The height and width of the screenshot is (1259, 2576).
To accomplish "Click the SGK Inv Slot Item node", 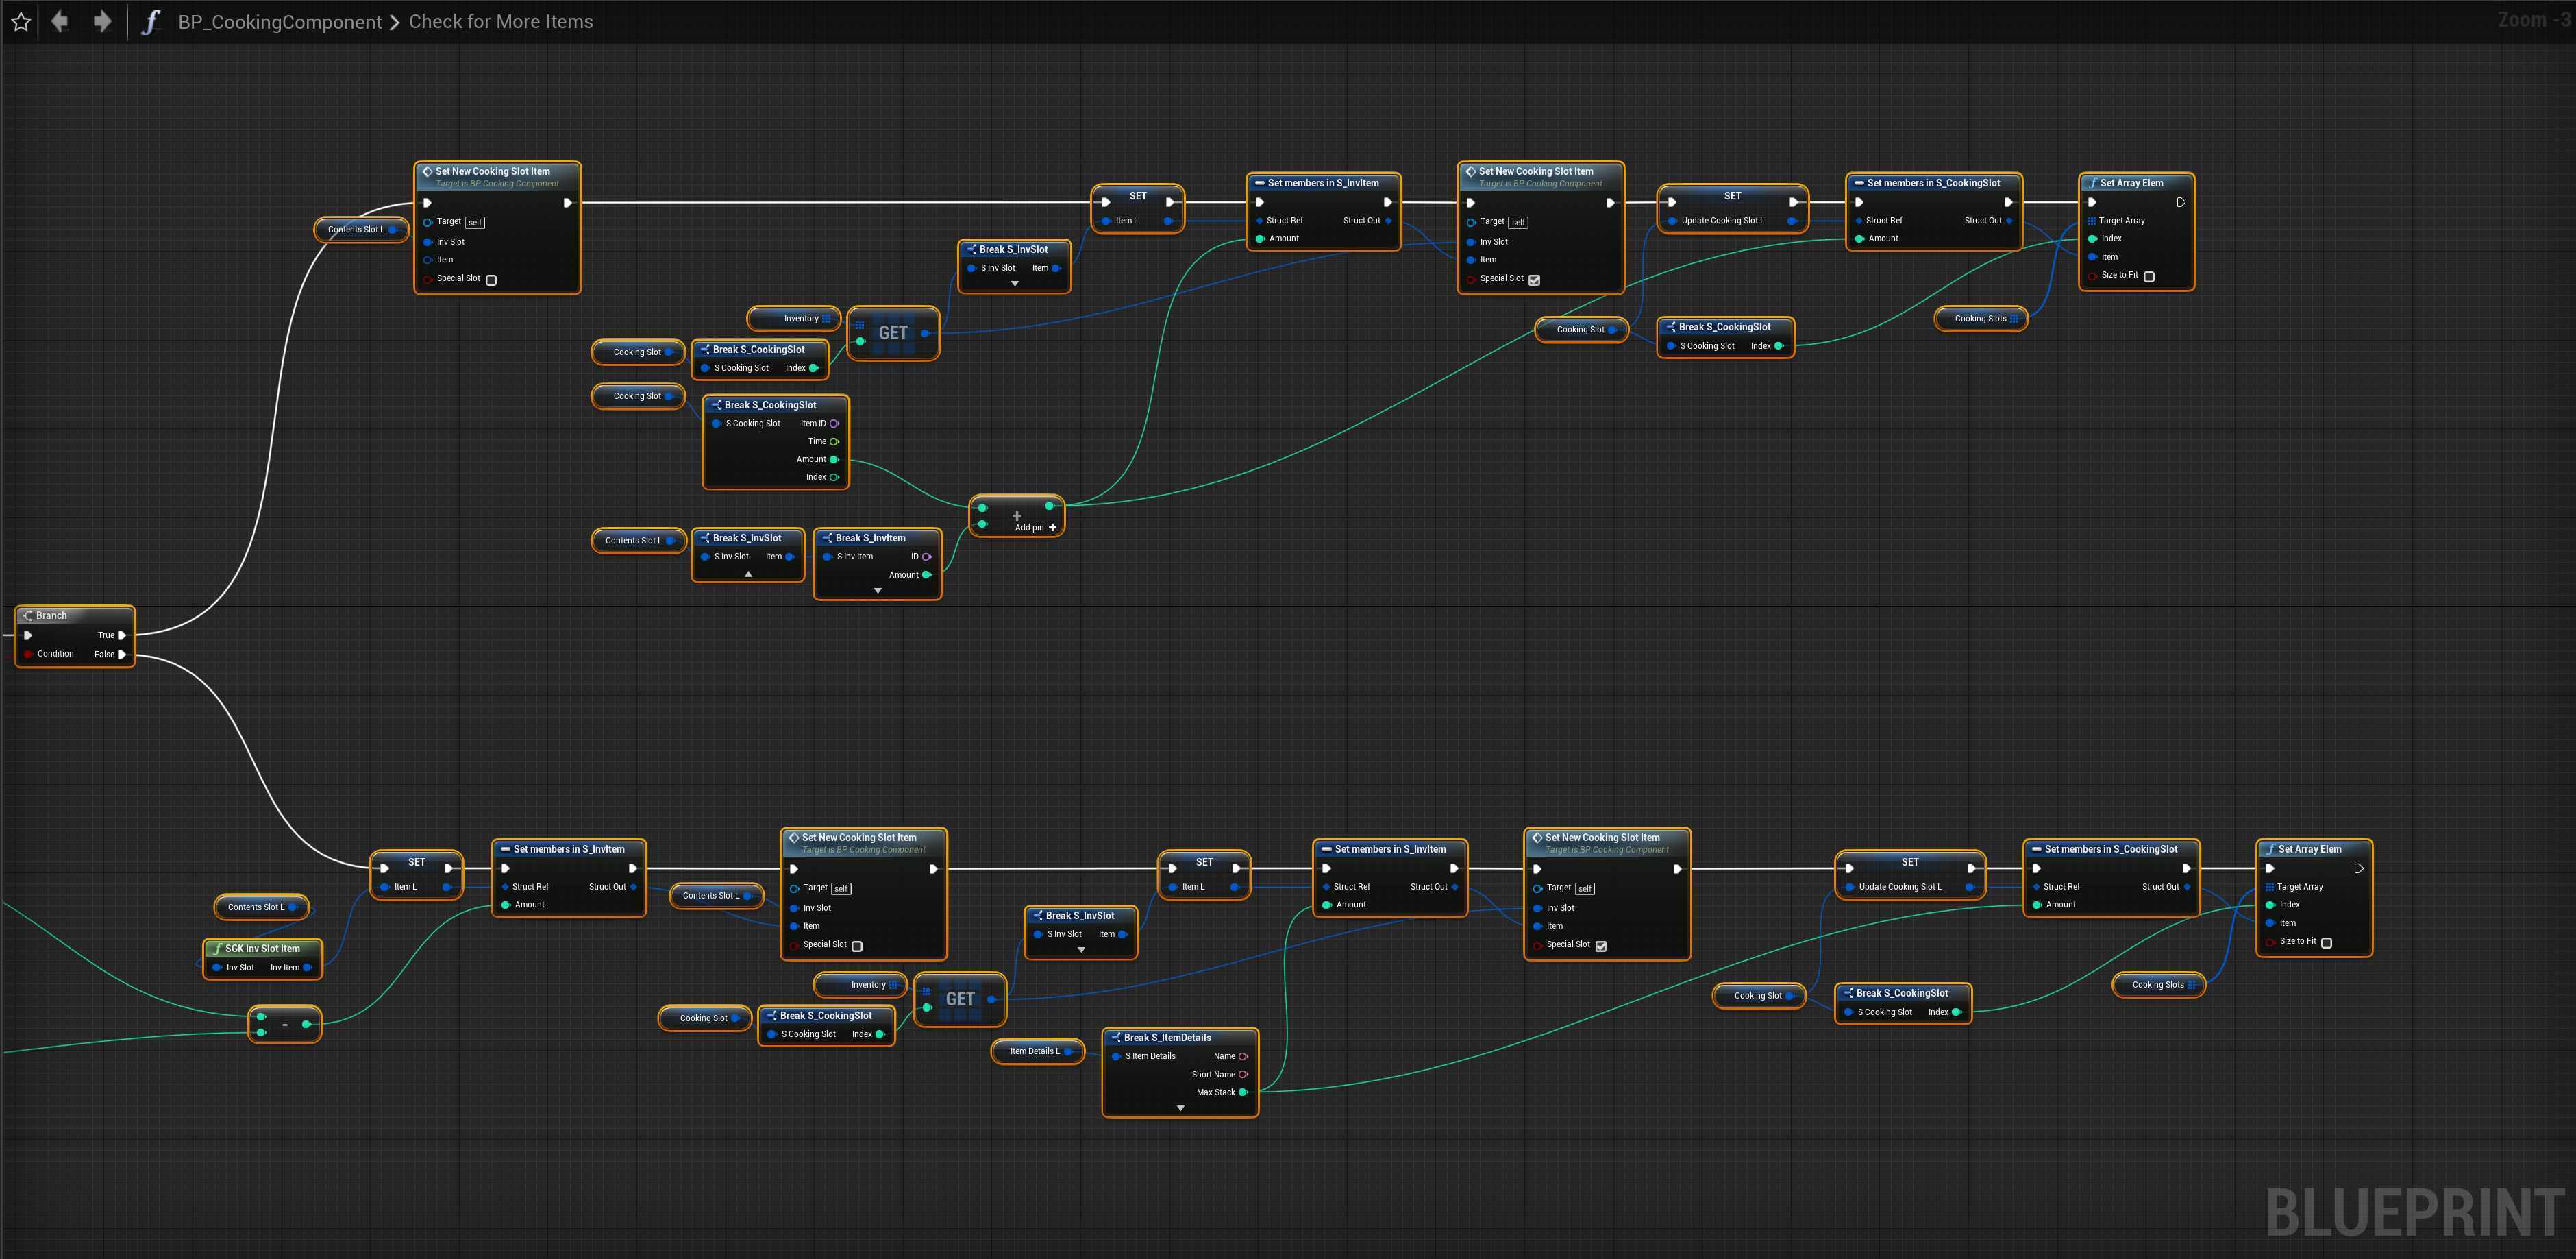I will (262, 948).
